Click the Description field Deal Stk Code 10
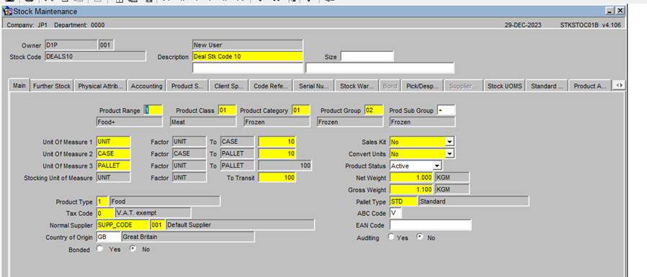This screenshot has width=647, height=277. [248, 56]
